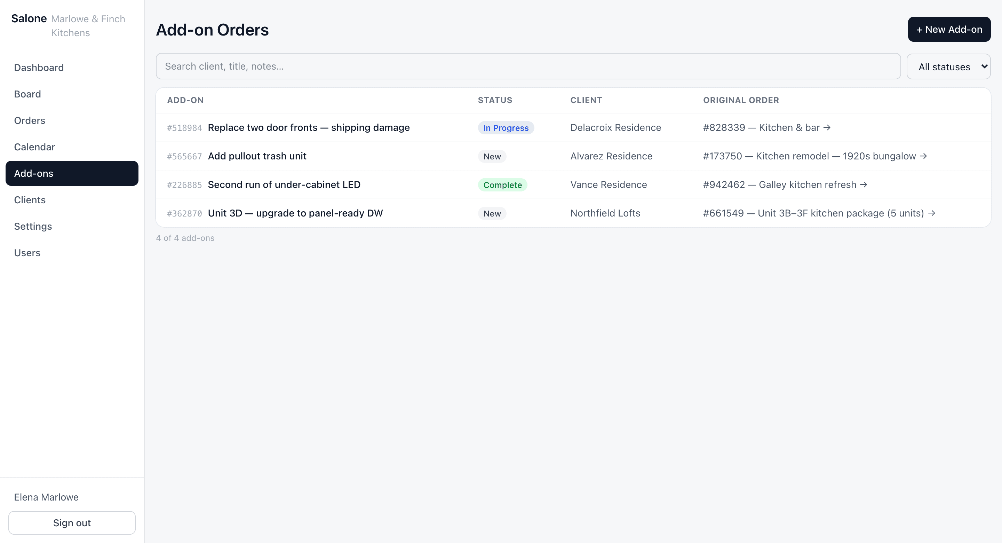This screenshot has width=1002, height=543.
Task: Click the Salone logo text
Action: pyautogui.click(x=29, y=18)
